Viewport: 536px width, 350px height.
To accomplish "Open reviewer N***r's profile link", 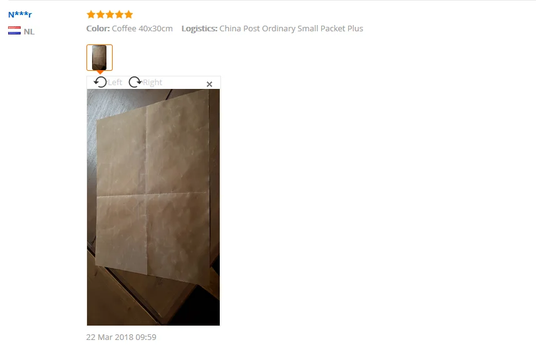I will 20,14.
